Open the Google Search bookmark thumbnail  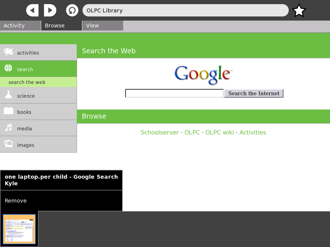click(x=19, y=229)
